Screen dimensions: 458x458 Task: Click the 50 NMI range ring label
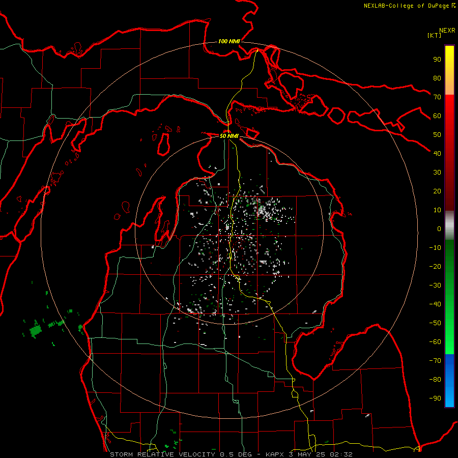pyautogui.click(x=229, y=136)
